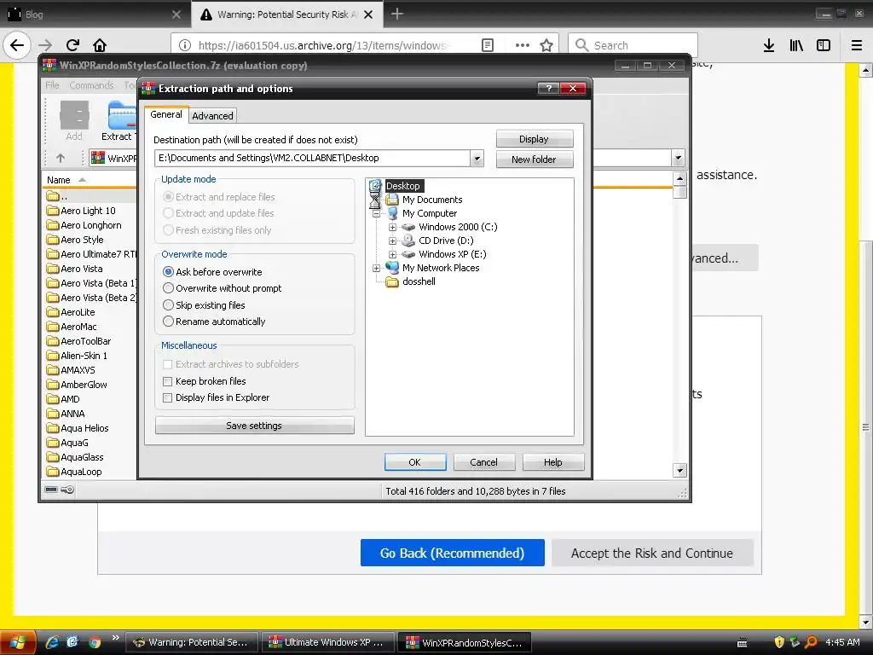The image size is (873, 655).
Task: Open page actions three-dot menu
Action: point(523,45)
